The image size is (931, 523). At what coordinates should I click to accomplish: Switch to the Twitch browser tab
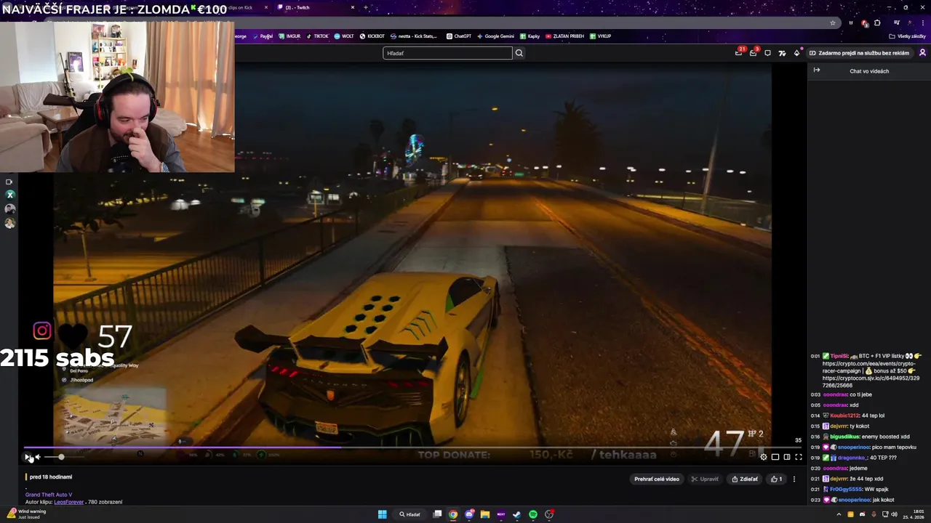tap(313, 7)
